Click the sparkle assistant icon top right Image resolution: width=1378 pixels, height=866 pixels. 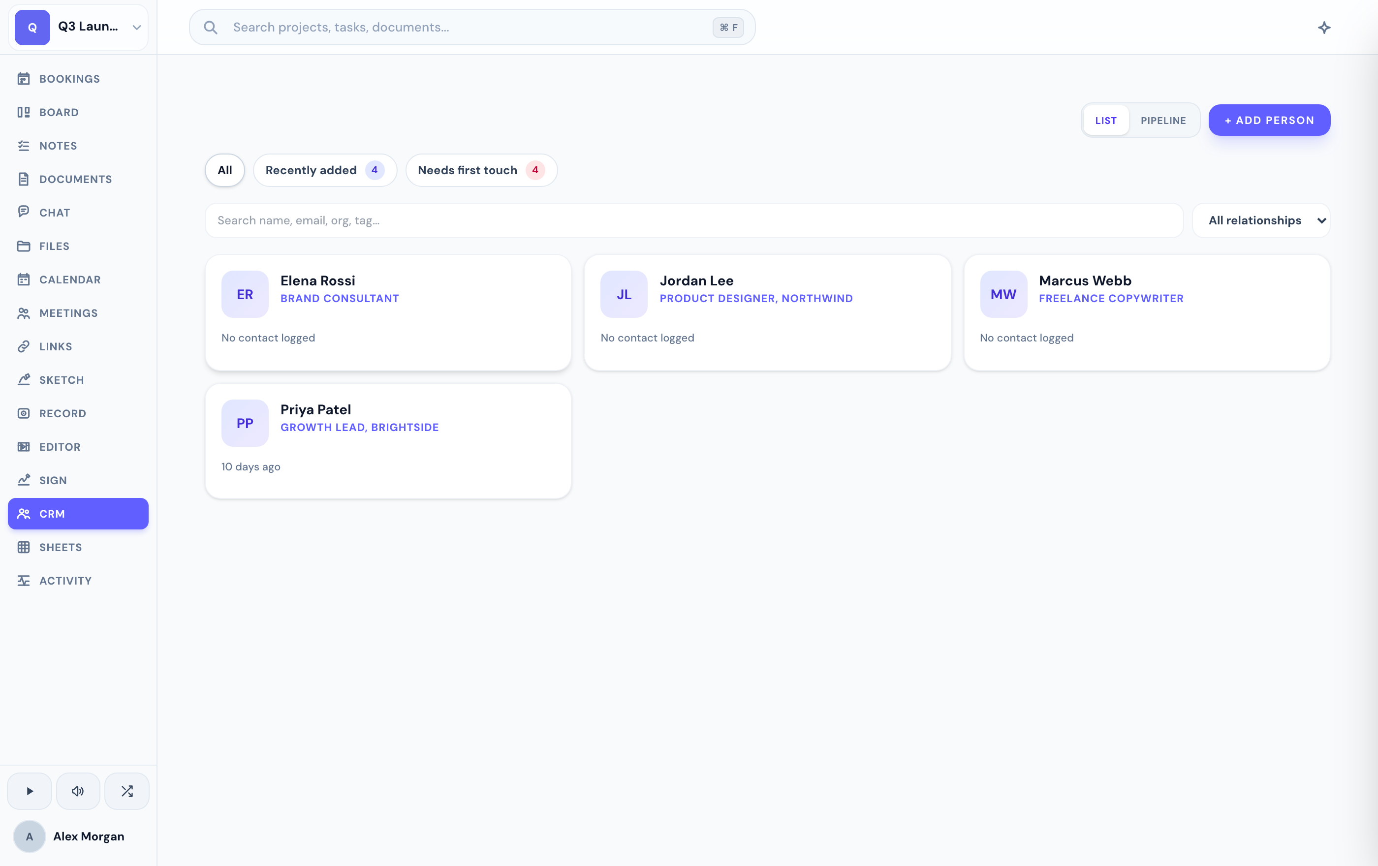click(1324, 28)
